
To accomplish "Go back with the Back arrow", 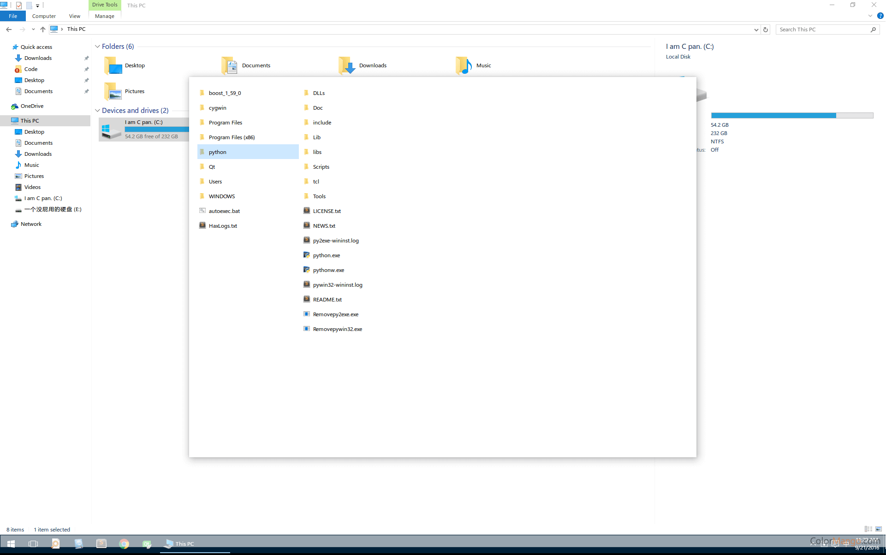I will tap(9, 30).
